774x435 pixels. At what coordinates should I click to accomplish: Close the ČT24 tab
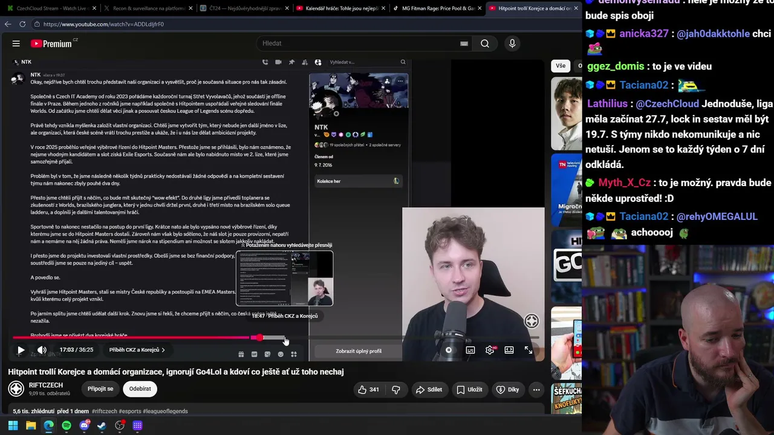tap(286, 8)
